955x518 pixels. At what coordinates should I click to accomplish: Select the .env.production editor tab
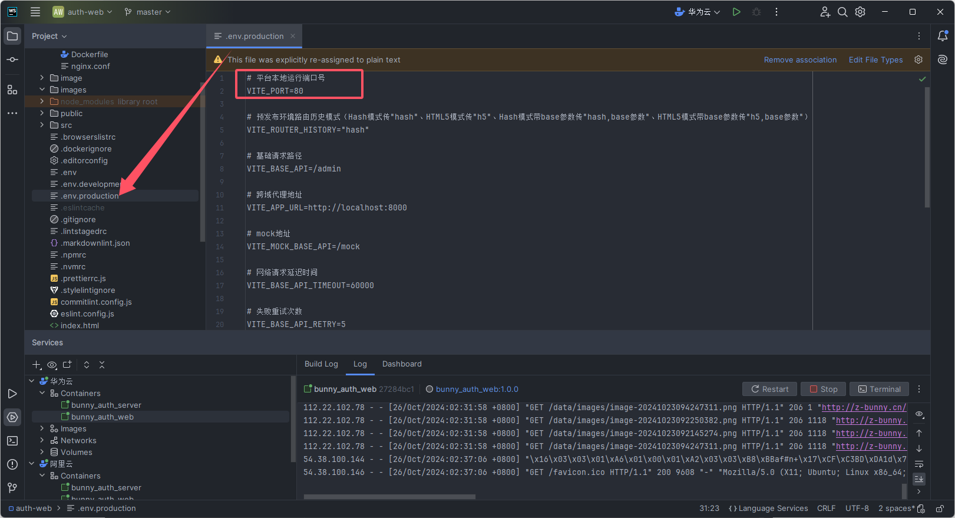[x=255, y=36]
